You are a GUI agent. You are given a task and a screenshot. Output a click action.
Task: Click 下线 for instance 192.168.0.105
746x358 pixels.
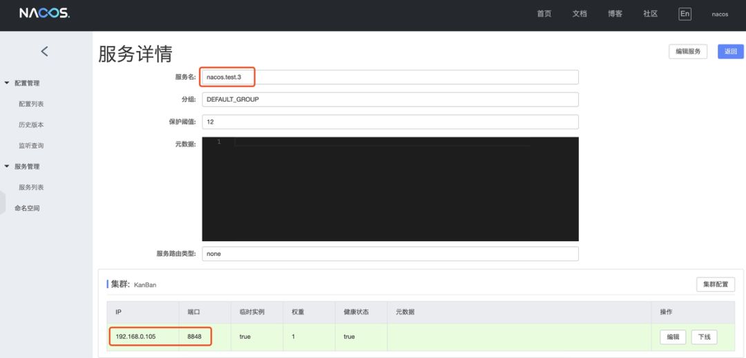tap(704, 337)
